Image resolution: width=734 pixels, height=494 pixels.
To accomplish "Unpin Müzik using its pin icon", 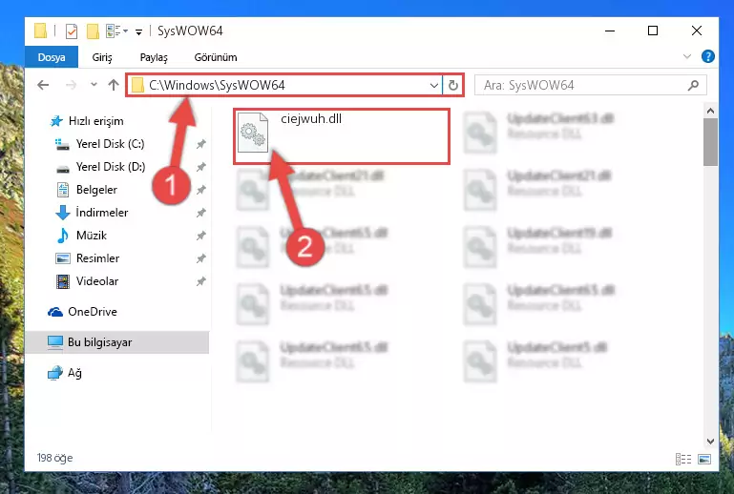I will (200, 236).
